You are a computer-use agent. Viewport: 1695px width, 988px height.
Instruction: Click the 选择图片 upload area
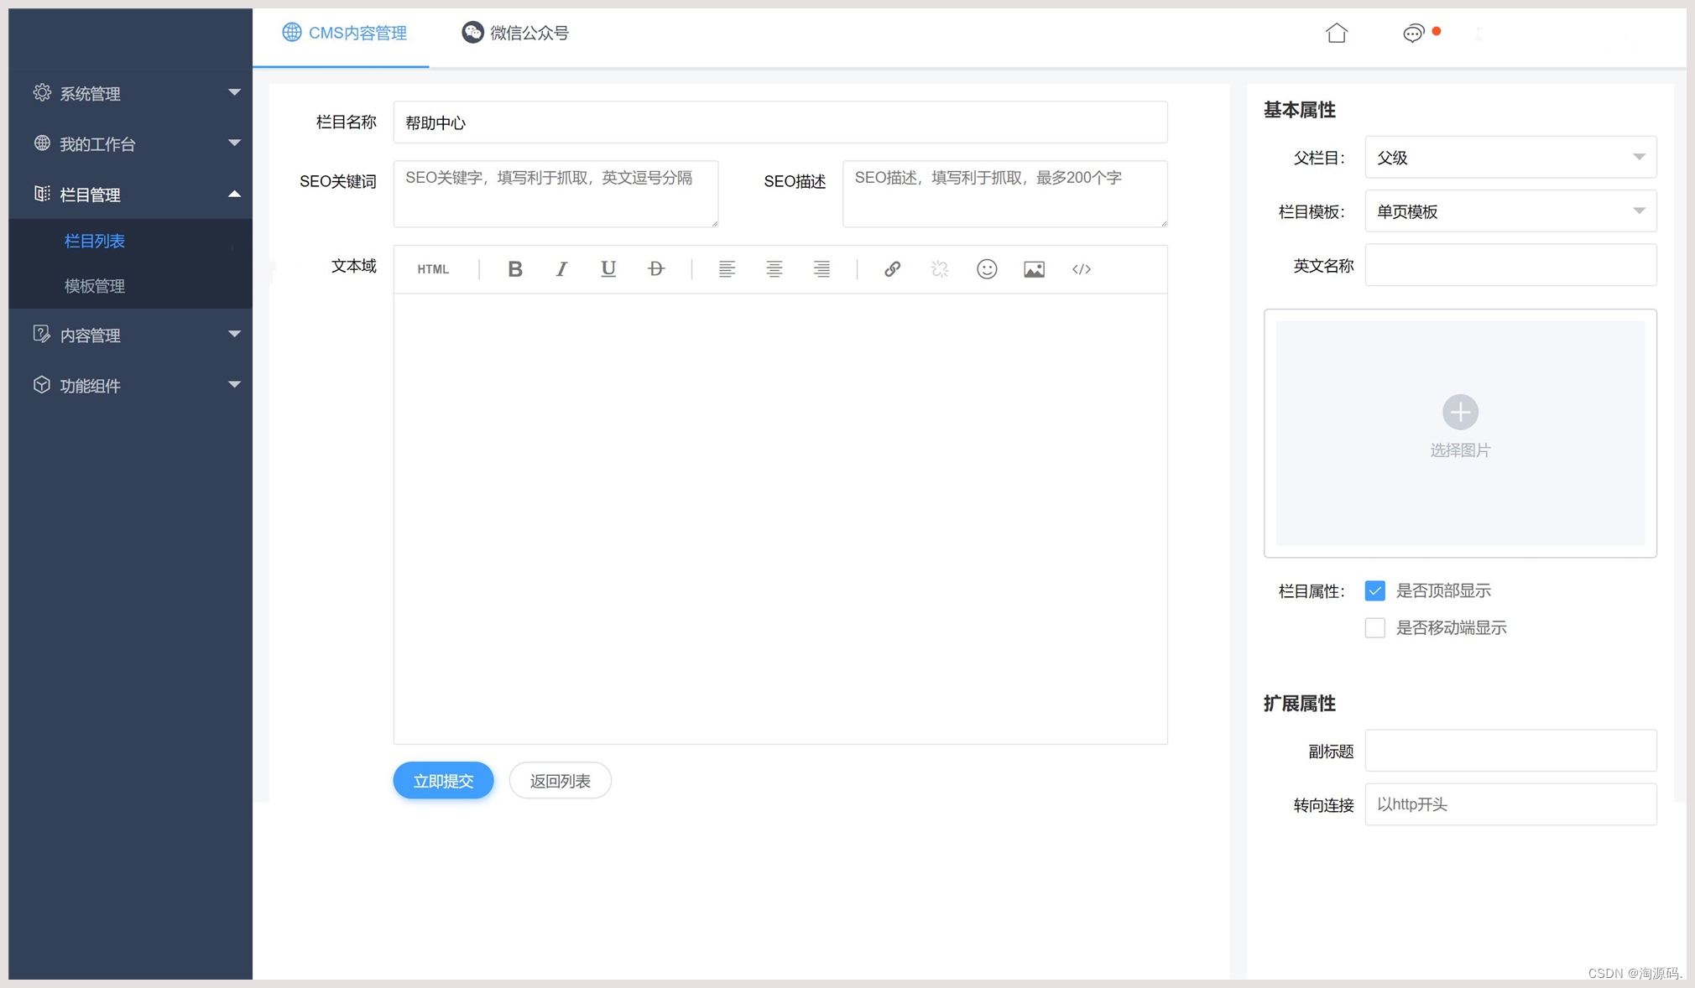[x=1460, y=428]
